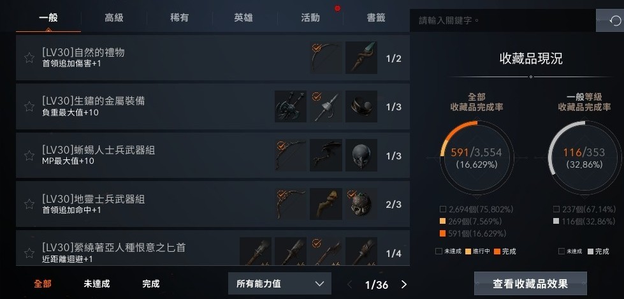Screen dimensions: 624x299
Task: Open the 活動 tab
Action: (310, 18)
